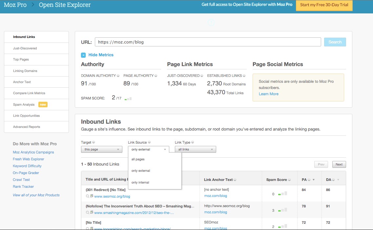Click the info icon beside Domain Authority
The width and height of the screenshot is (373, 230).
(x=118, y=76)
